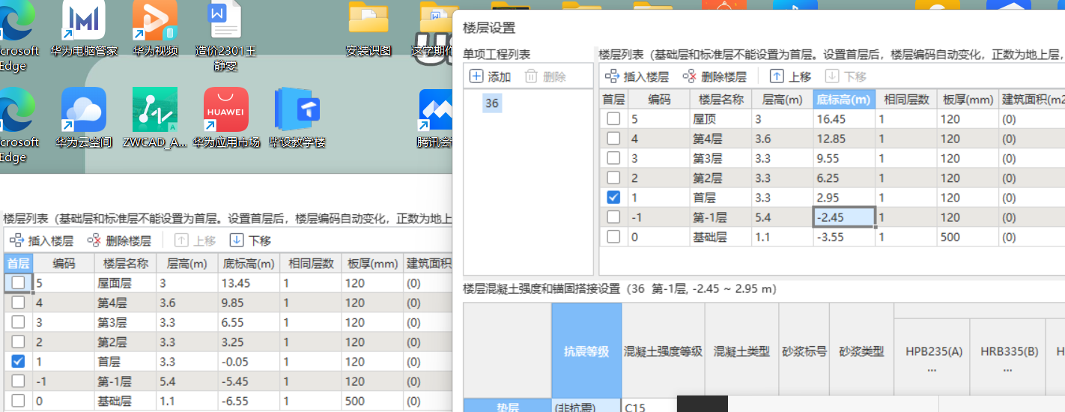Click the 层高(m) column header in the dialog
This screenshot has width=1065, height=412.
[783, 100]
